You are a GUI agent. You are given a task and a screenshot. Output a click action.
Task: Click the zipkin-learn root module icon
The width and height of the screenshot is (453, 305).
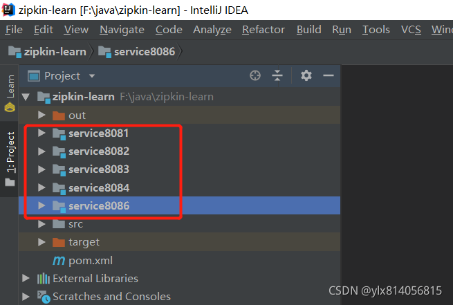point(44,98)
